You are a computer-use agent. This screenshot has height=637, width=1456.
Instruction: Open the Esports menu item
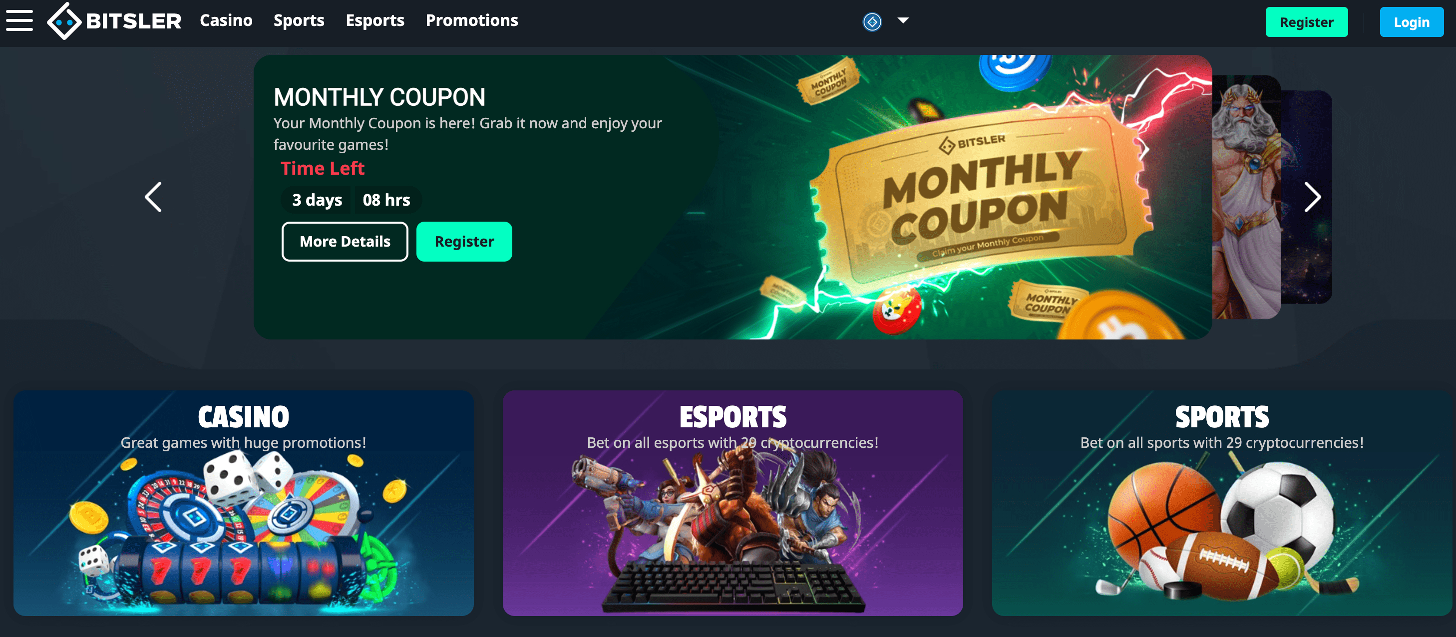pos(375,20)
